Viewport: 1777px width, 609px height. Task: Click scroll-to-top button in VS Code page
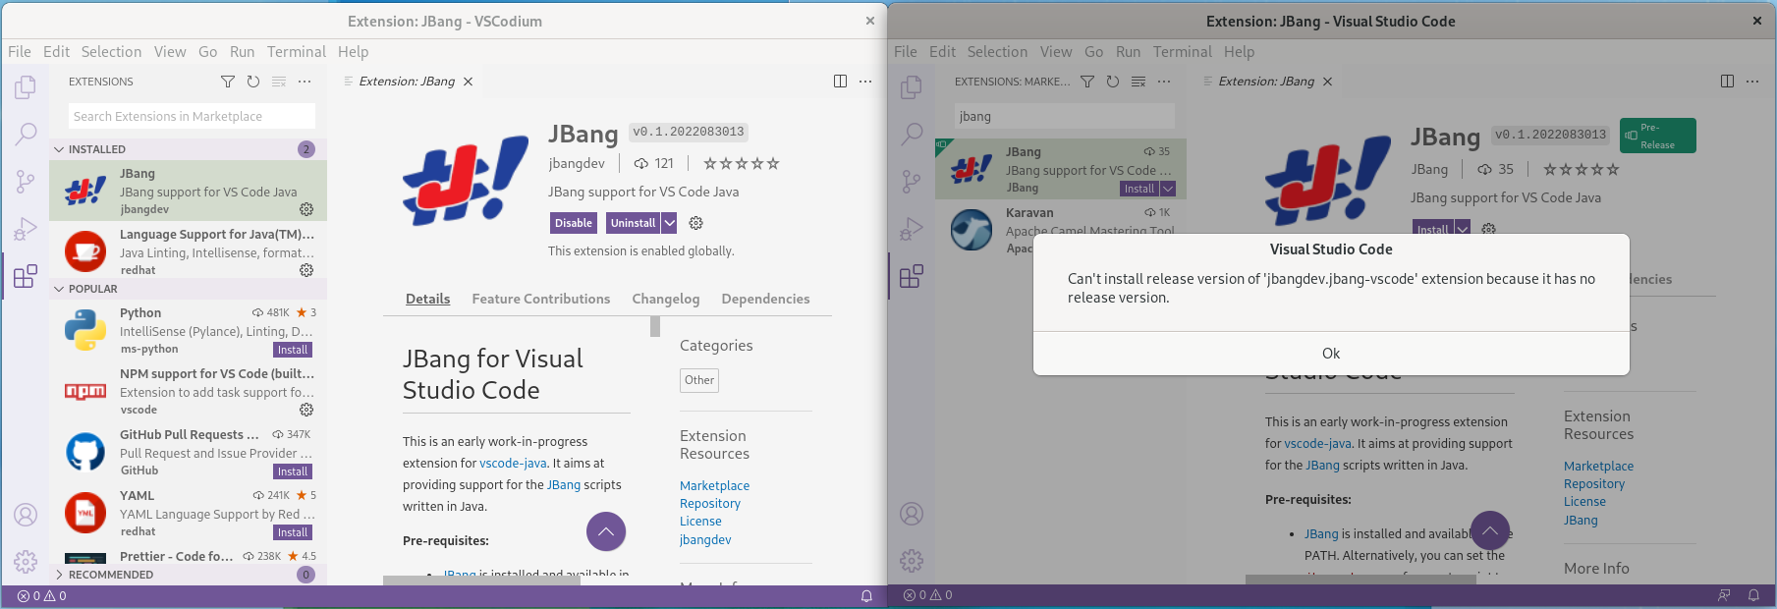pos(1490,530)
